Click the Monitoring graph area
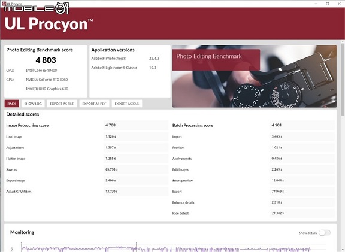This screenshot has width=345, height=252. 166,247
